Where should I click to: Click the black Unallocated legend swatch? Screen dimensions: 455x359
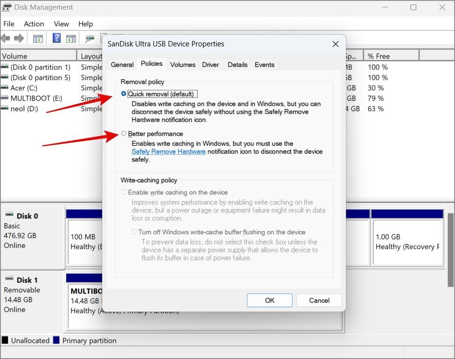coord(5,340)
